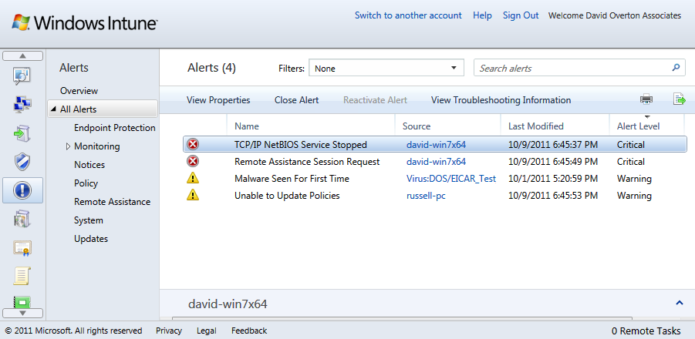Select the Remote Assistance Session Request alert
Image resolution: width=695 pixels, height=339 pixels.
435,162
